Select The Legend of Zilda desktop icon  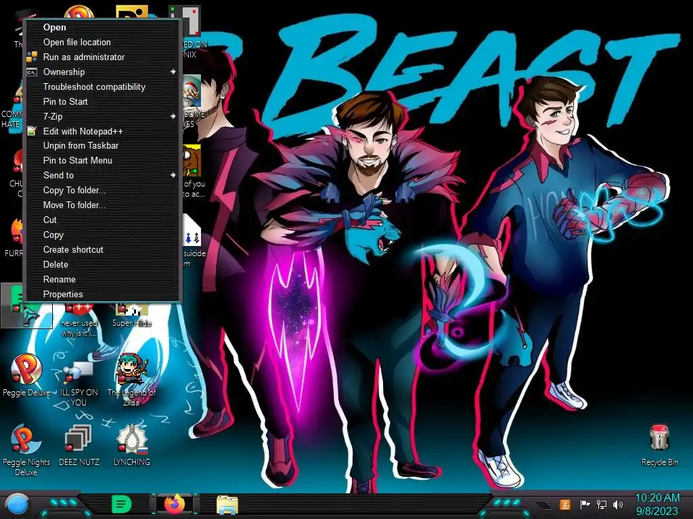pyautogui.click(x=131, y=380)
